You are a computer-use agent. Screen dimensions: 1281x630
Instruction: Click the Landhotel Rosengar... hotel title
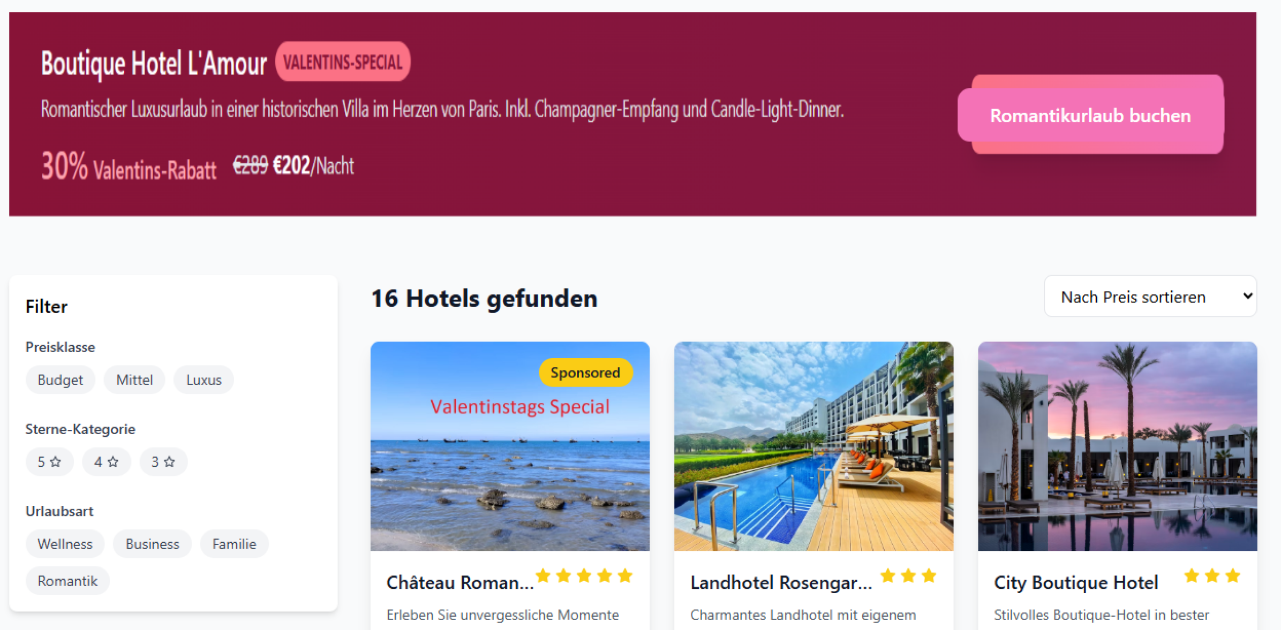[781, 582]
